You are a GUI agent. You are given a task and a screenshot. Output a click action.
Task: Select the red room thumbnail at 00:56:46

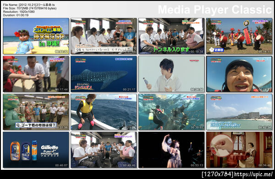pos(239,150)
